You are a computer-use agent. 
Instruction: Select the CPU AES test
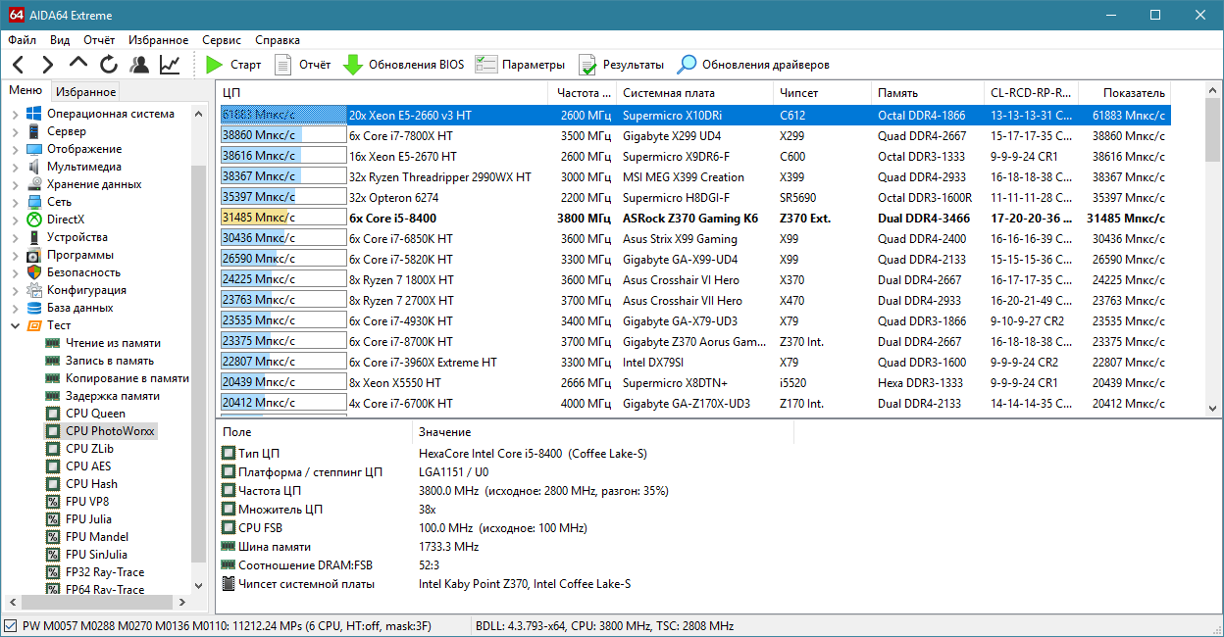pos(88,466)
